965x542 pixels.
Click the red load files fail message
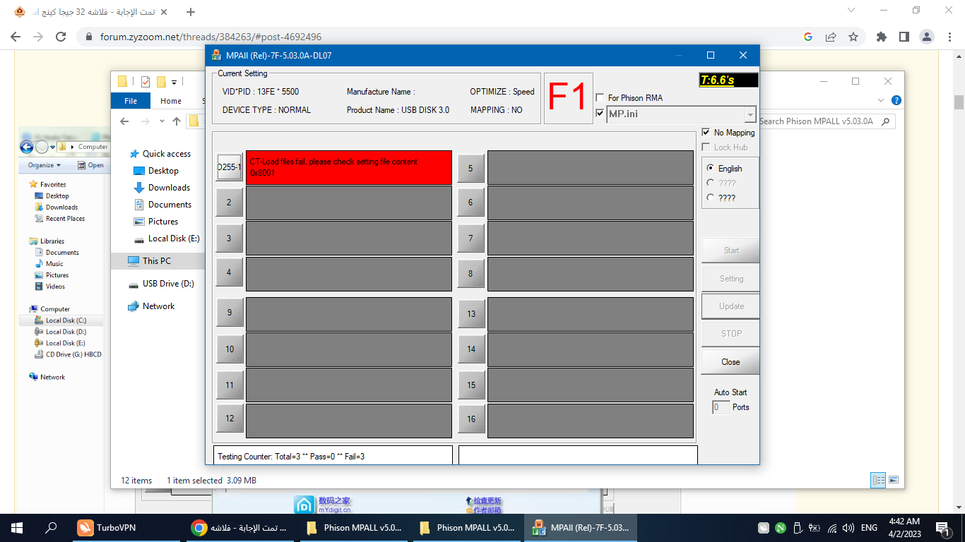coord(348,167)
